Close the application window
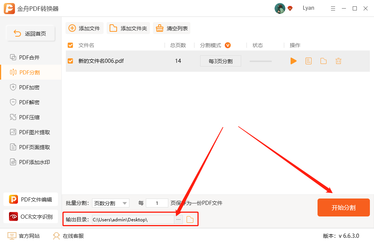This screenshot has height=243, width=374. tap(365, 9)
